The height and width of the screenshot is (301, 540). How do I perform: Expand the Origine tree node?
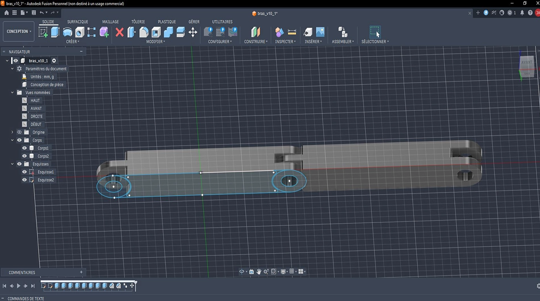[12, 132]
